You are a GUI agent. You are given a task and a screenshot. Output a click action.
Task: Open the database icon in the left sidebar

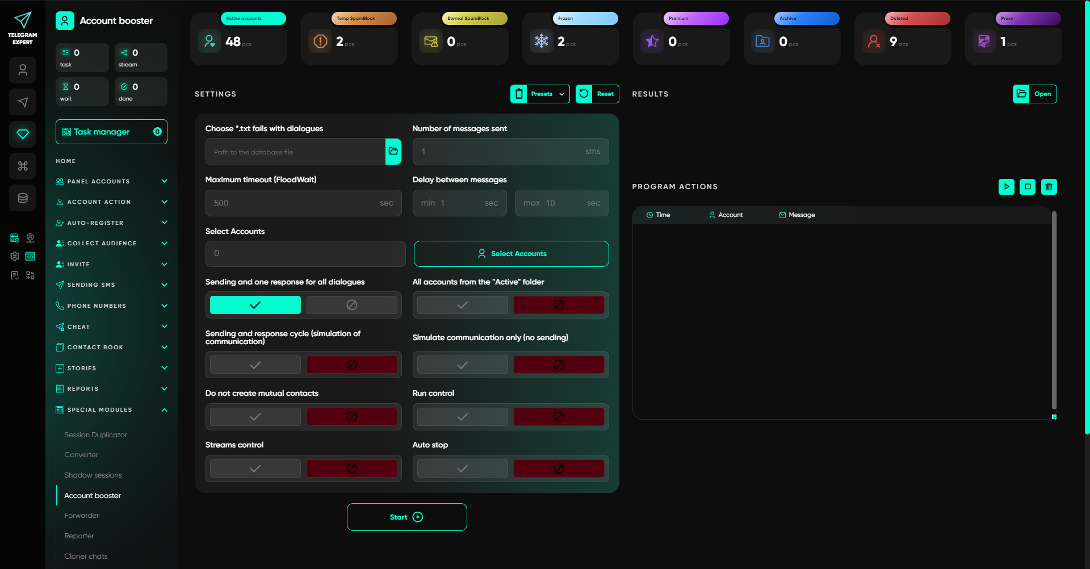(x=23, y=198)
